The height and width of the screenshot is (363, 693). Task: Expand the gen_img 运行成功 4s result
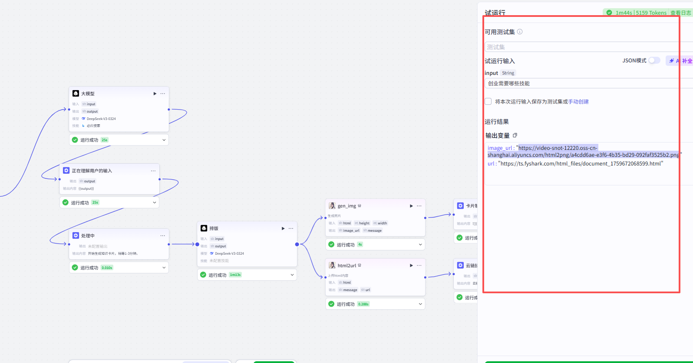tap(420, 244)
